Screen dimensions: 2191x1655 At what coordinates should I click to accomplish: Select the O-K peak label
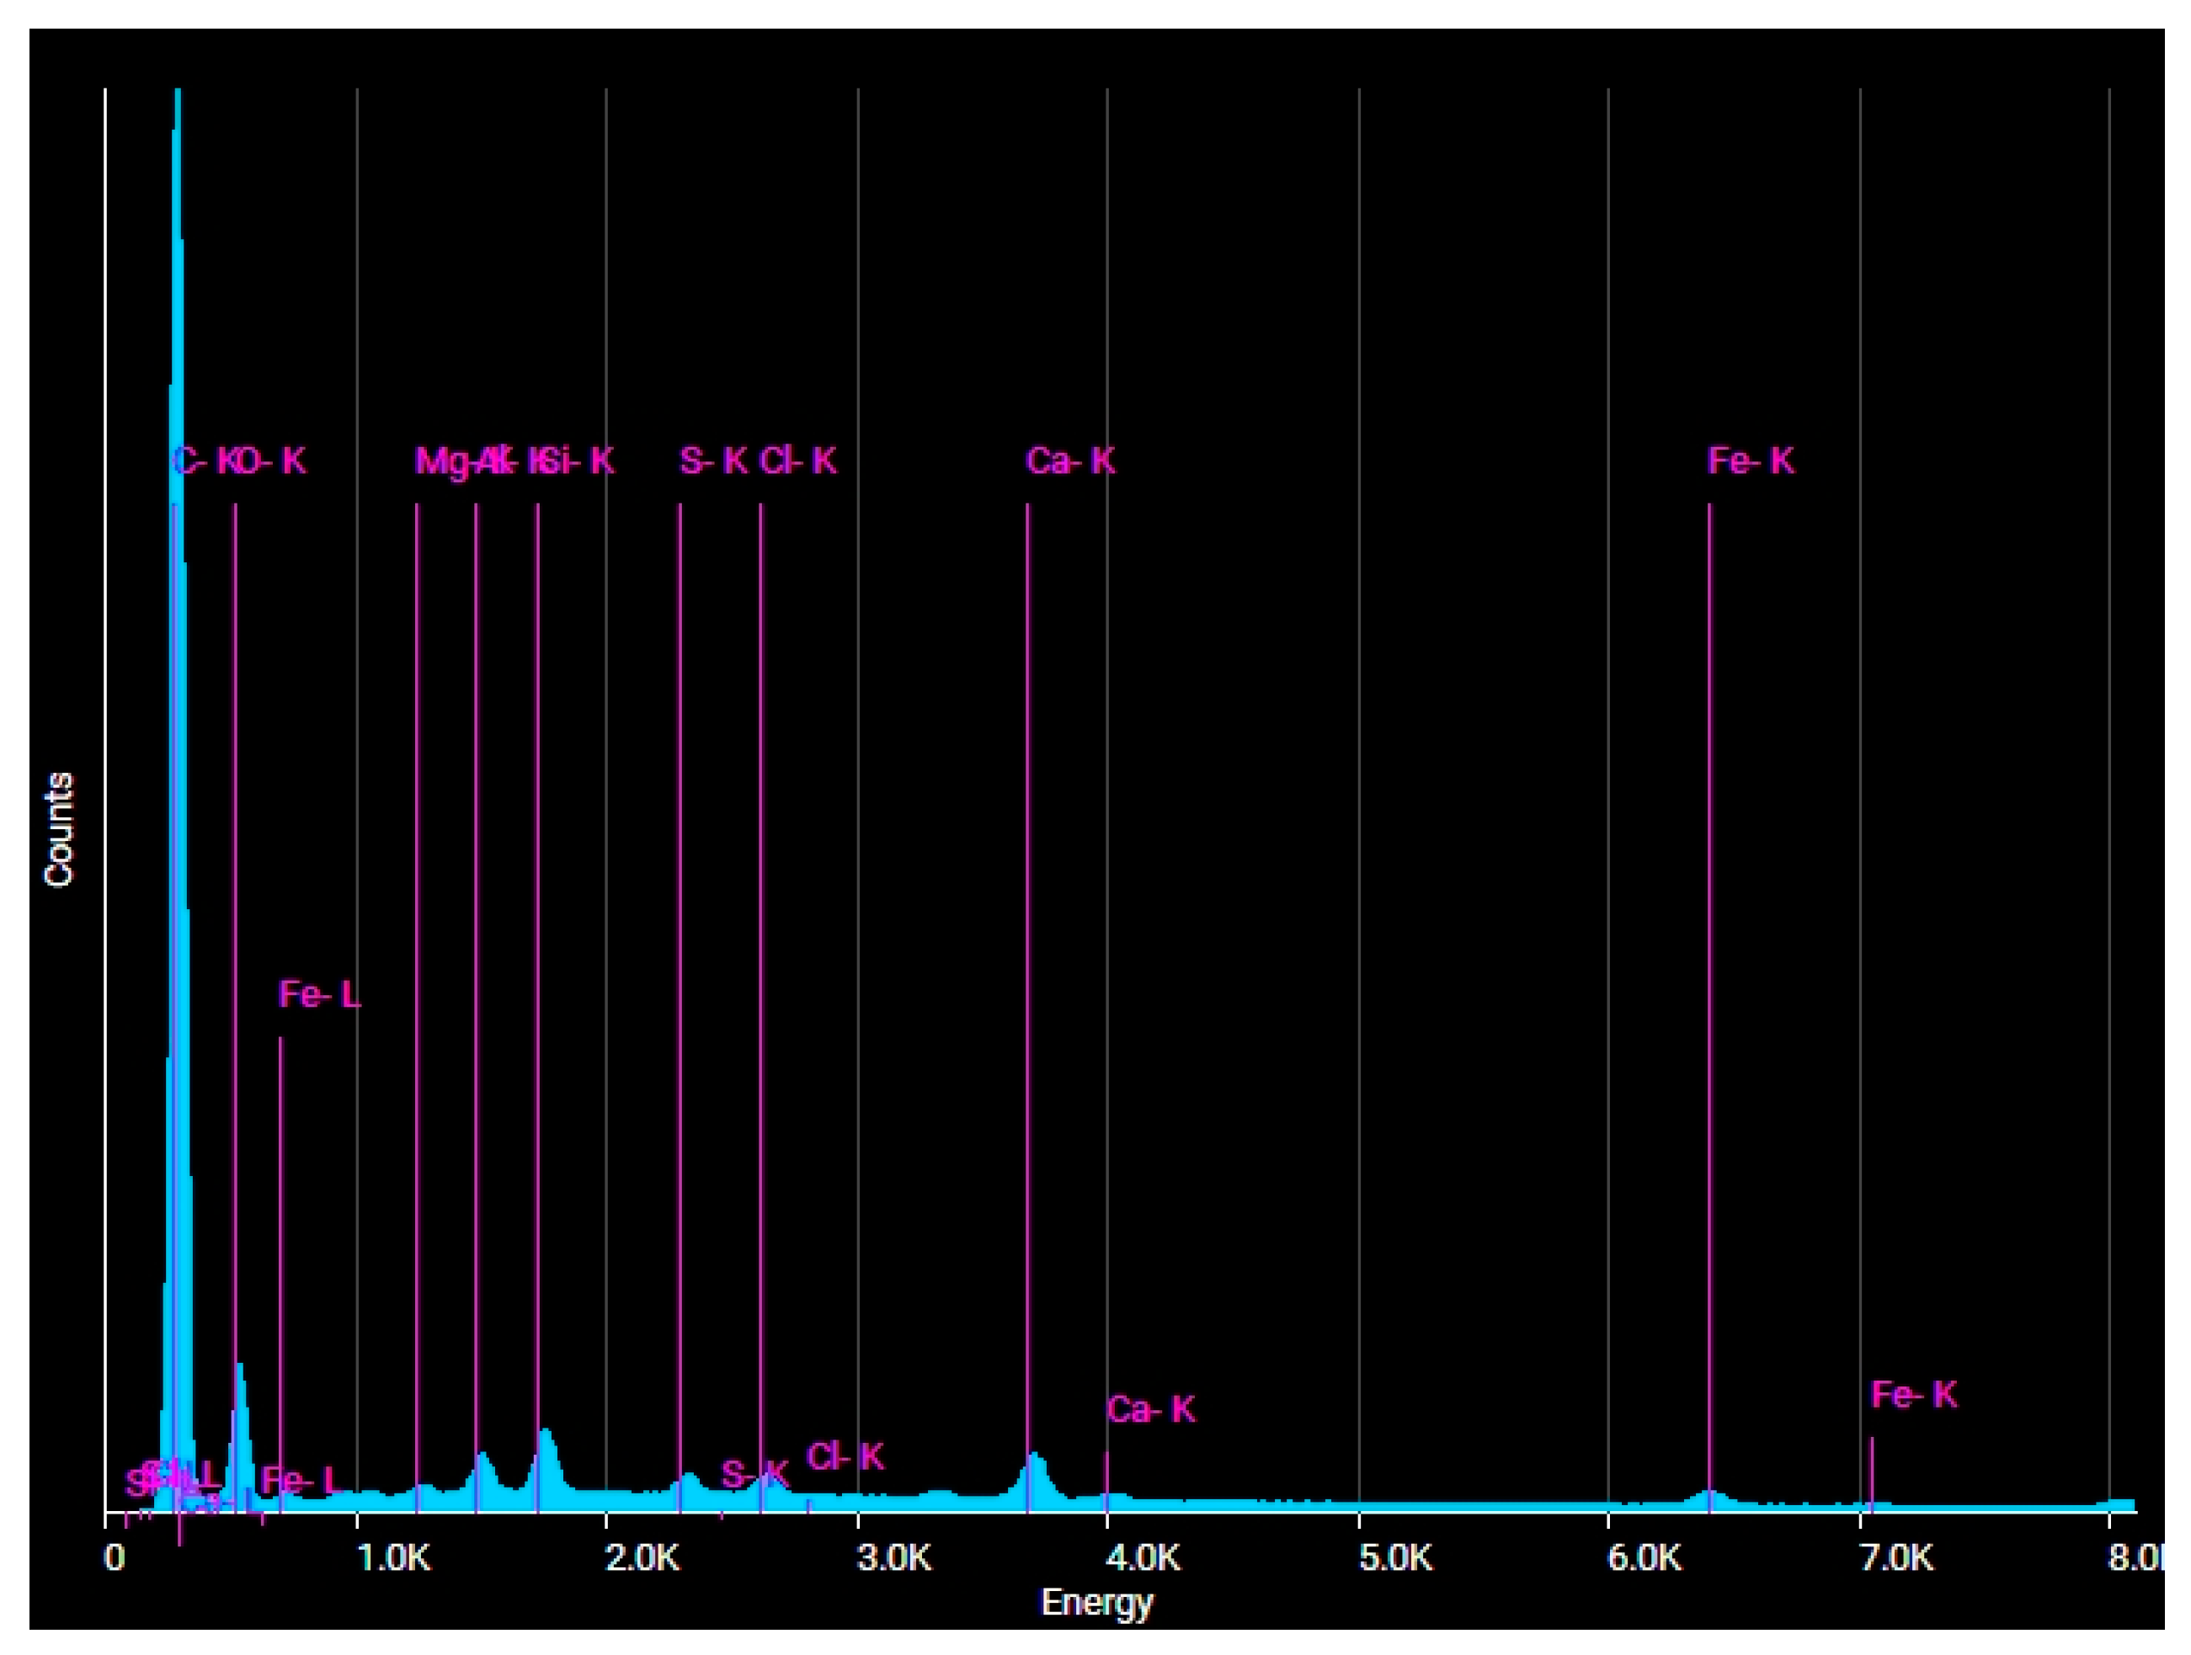(271, 460)
